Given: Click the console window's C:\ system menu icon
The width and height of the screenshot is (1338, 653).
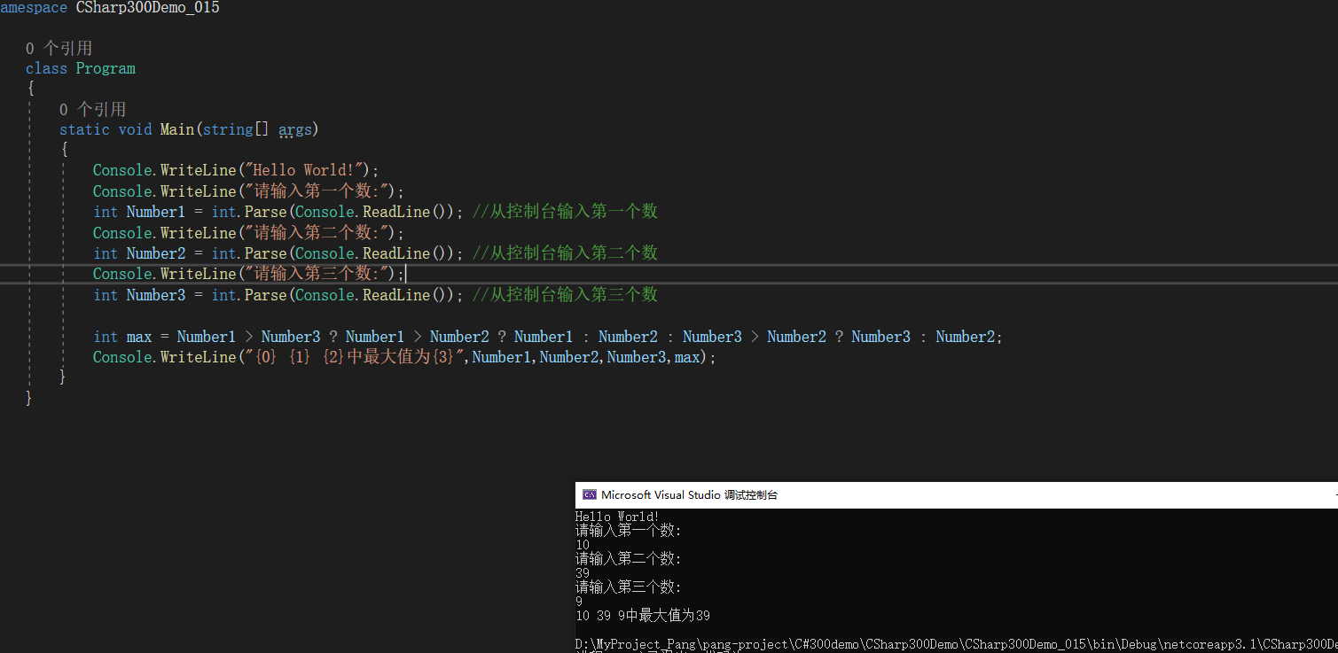Looking at the screenshot, I should tap(587, 494).
